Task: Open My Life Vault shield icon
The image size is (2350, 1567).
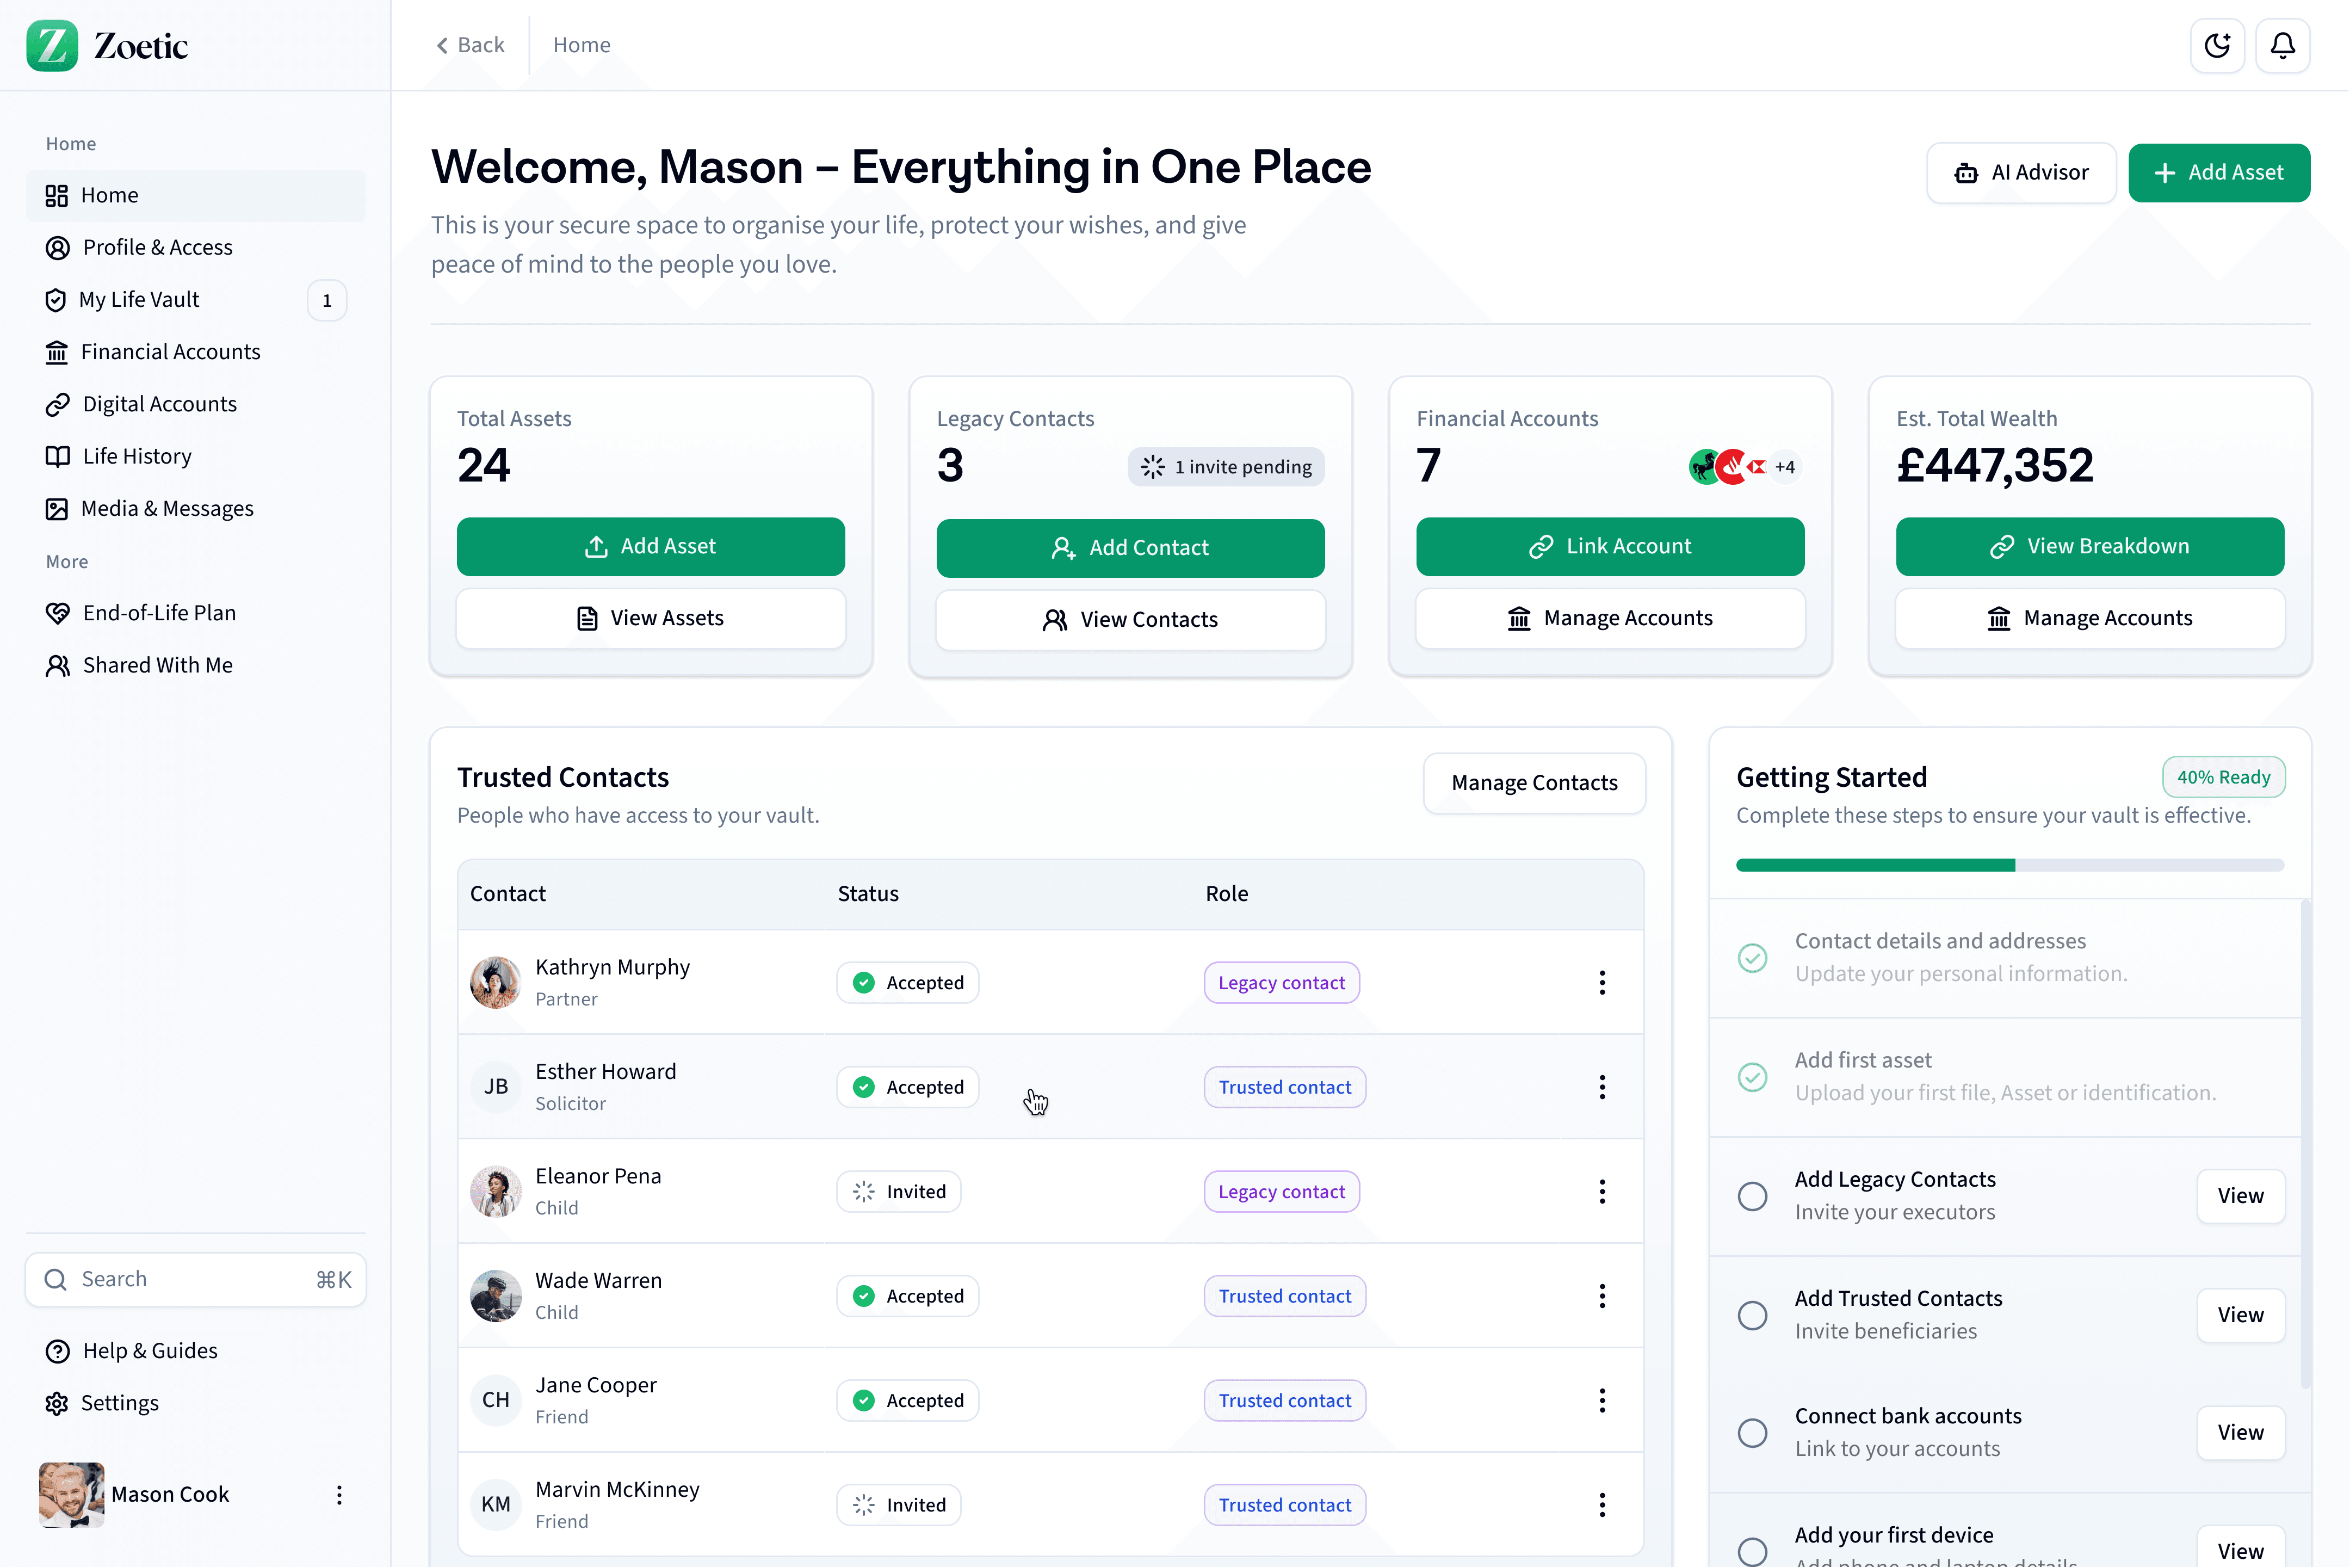Action: [56, 300]
